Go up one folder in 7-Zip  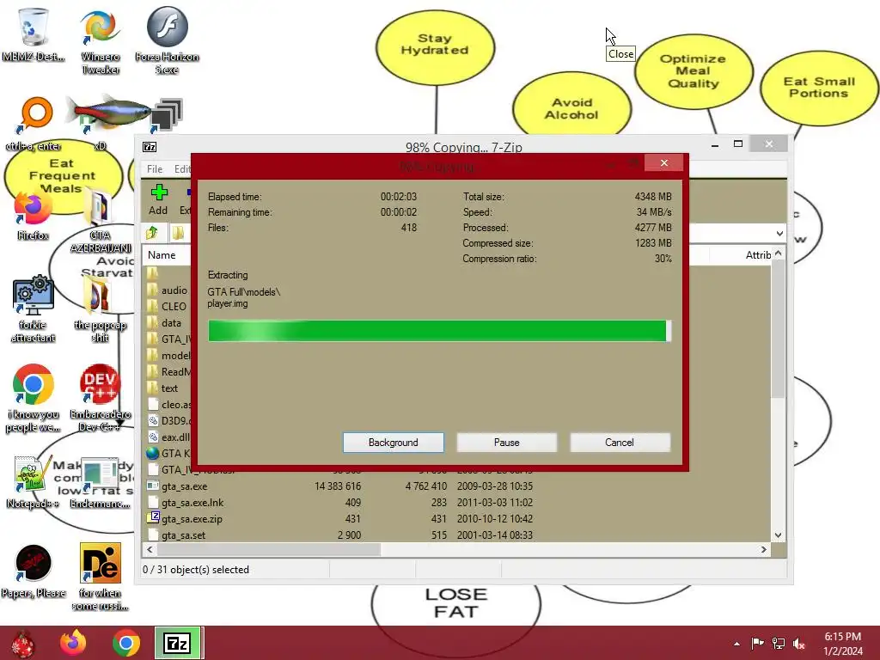pos(152,232)
